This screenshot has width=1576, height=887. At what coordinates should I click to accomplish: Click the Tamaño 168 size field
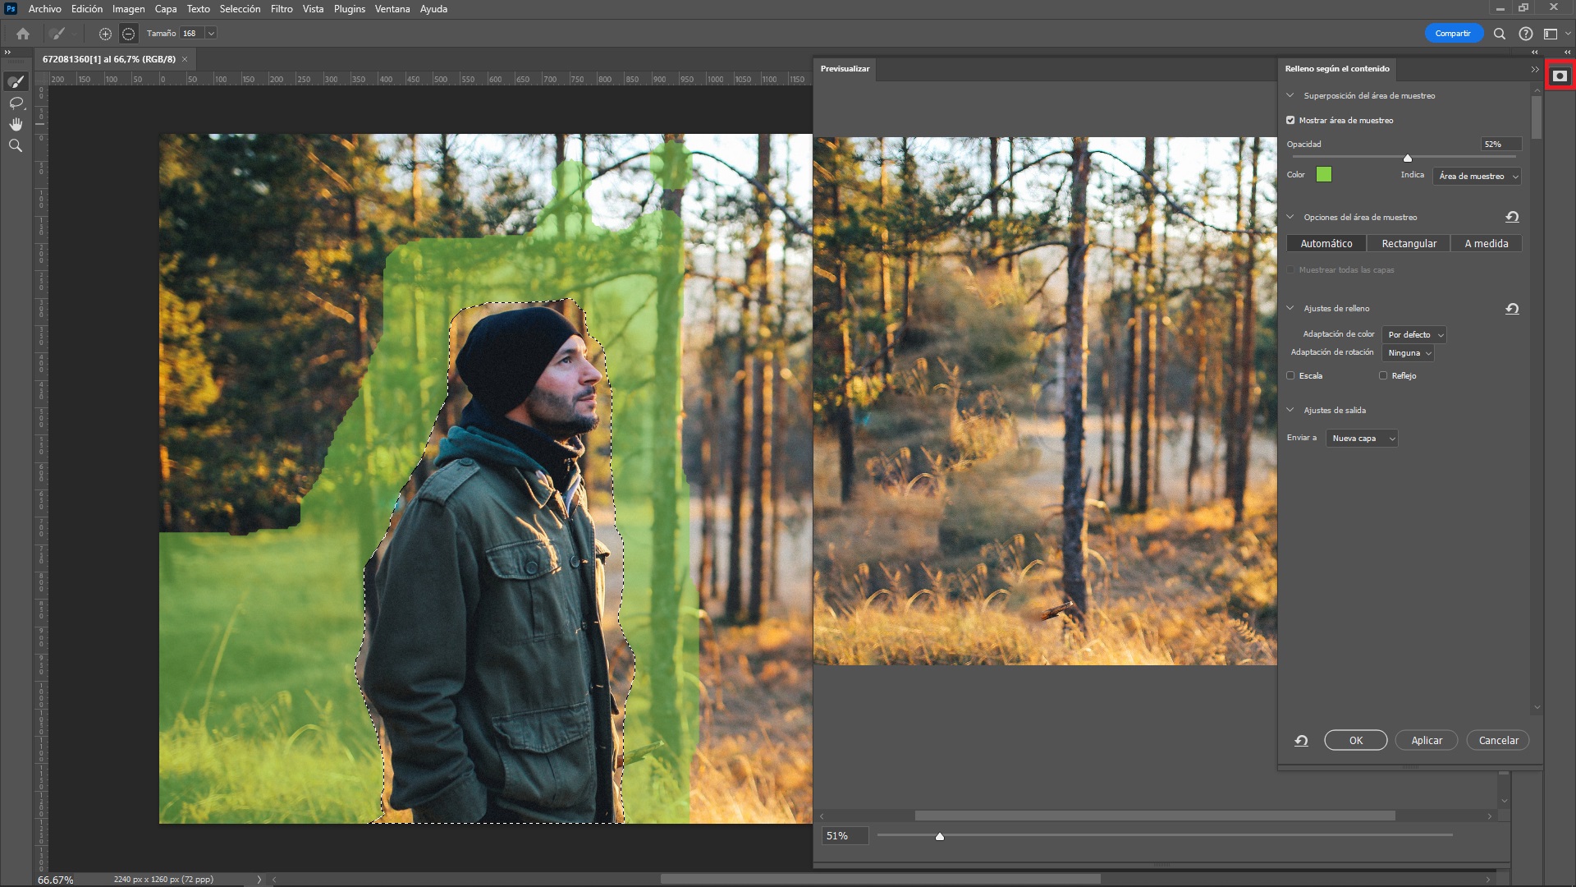click(191, 34)
